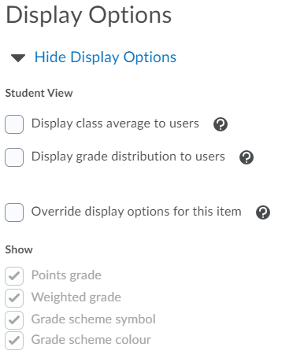
Task: Toggle the Points grade checkbox
Action: pos(14,276)
